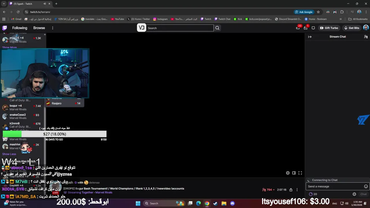The width and height of the screenshot is (370, 208).
Task: View site information icon in address bar
Action: point(26,12)
